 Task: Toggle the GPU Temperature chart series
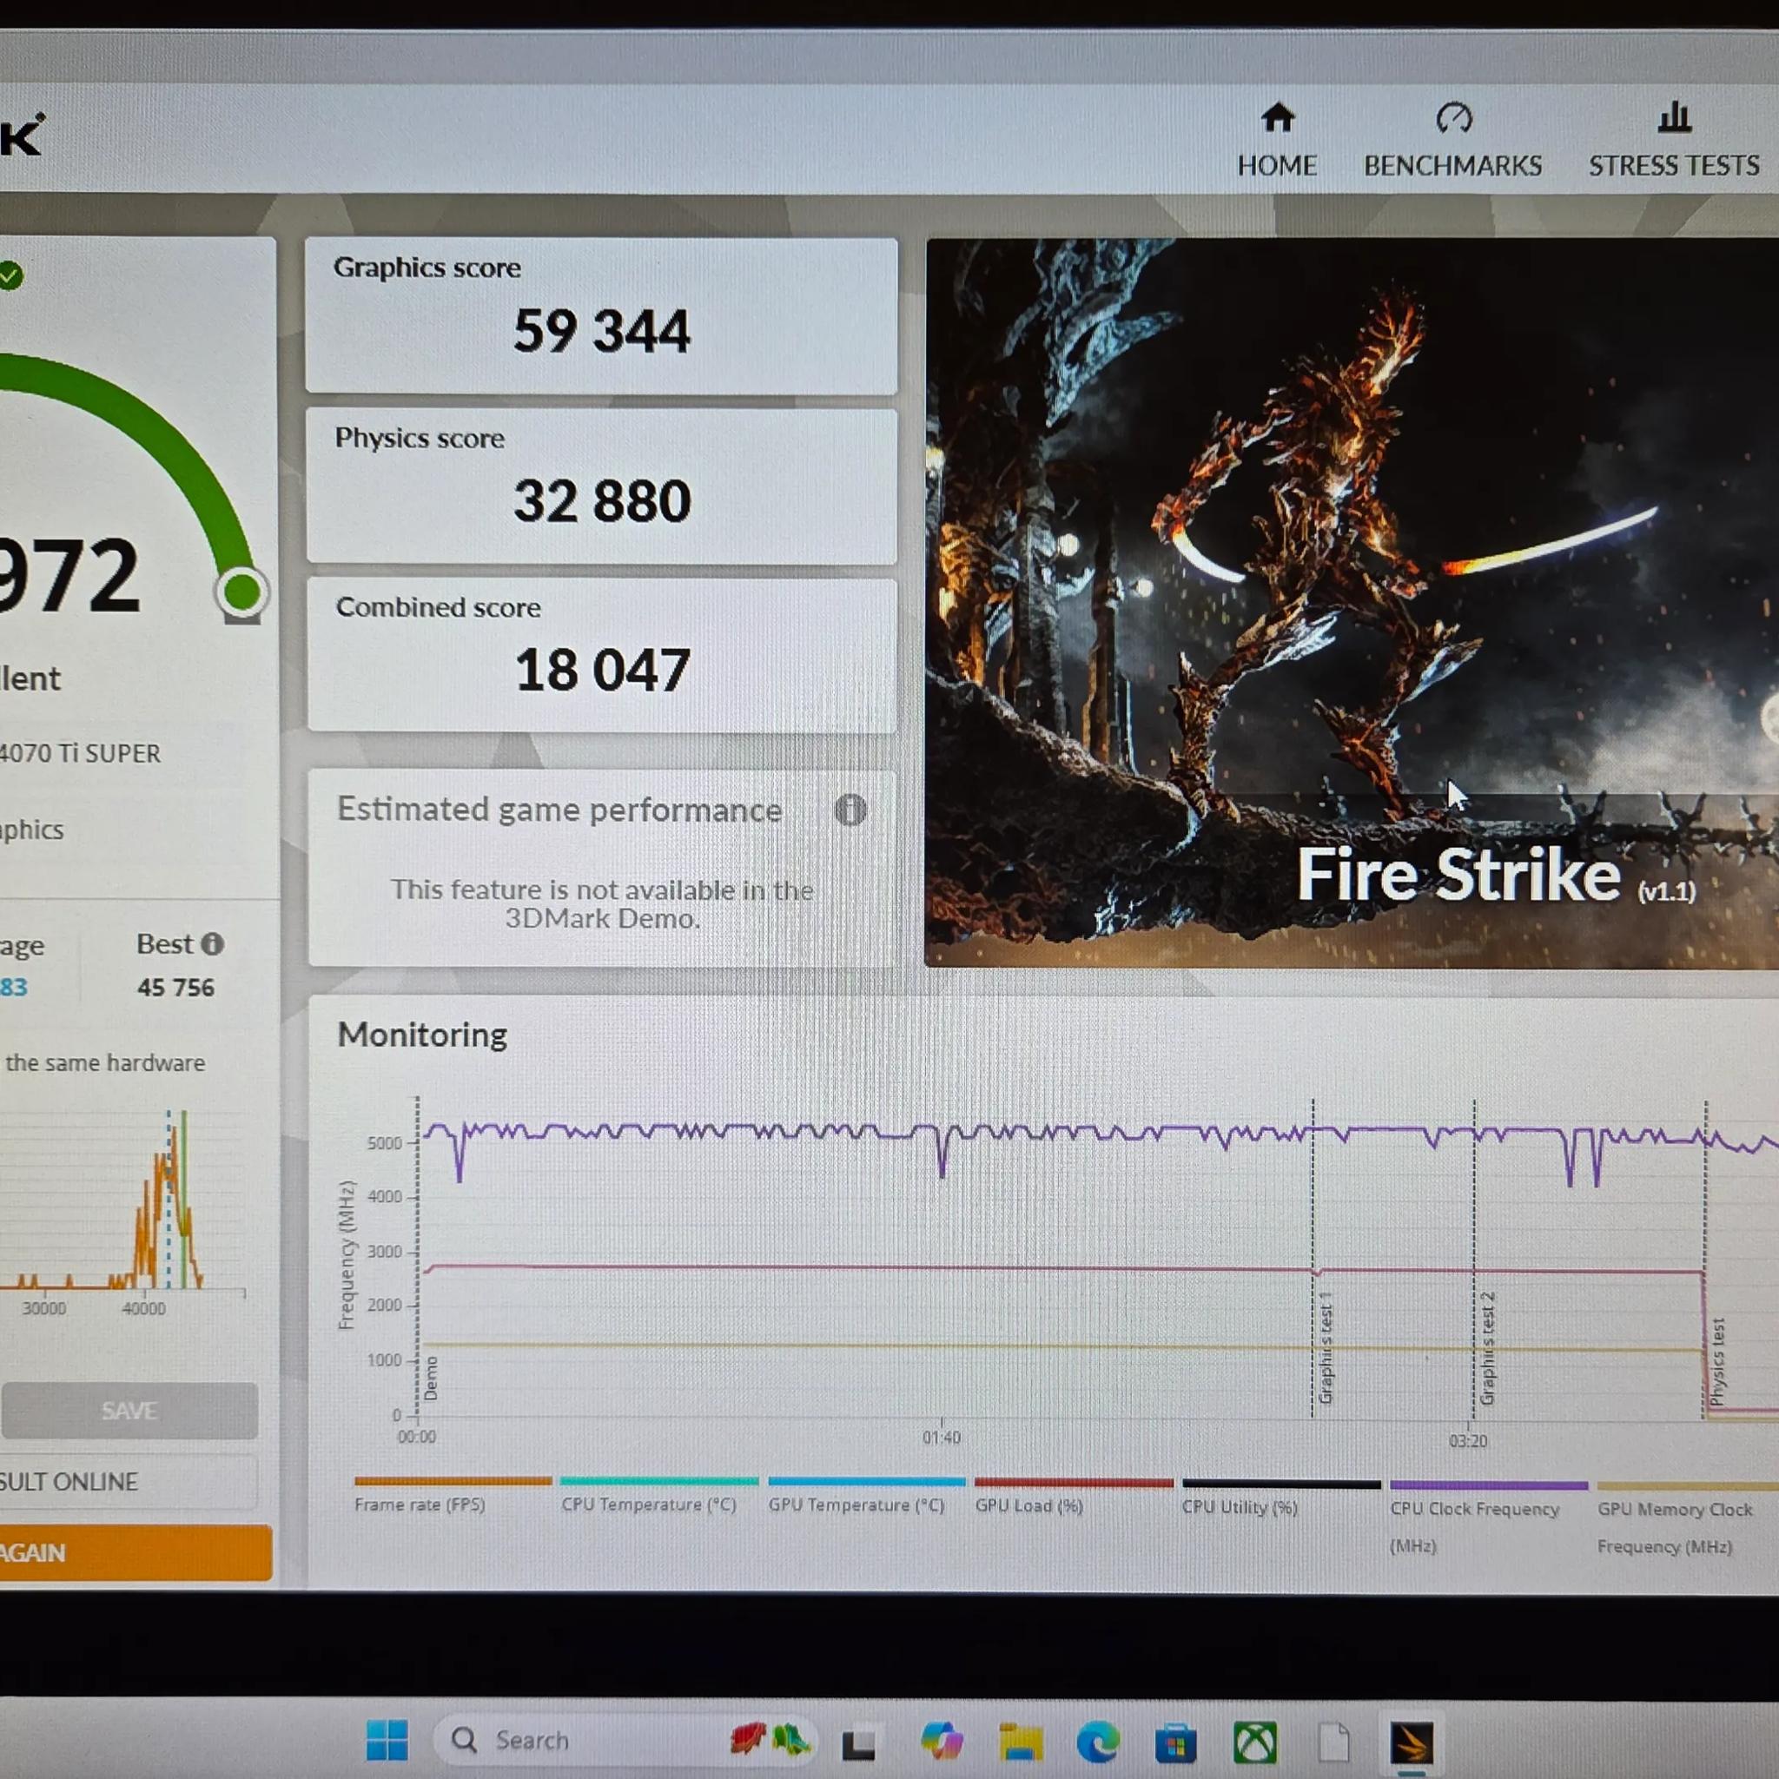[866, 1497]
